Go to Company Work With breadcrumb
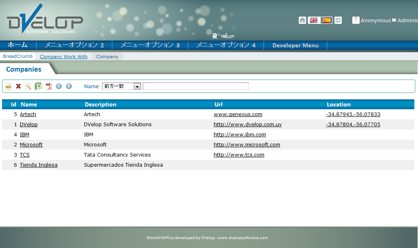418x248 pixels. coord(64,57)
